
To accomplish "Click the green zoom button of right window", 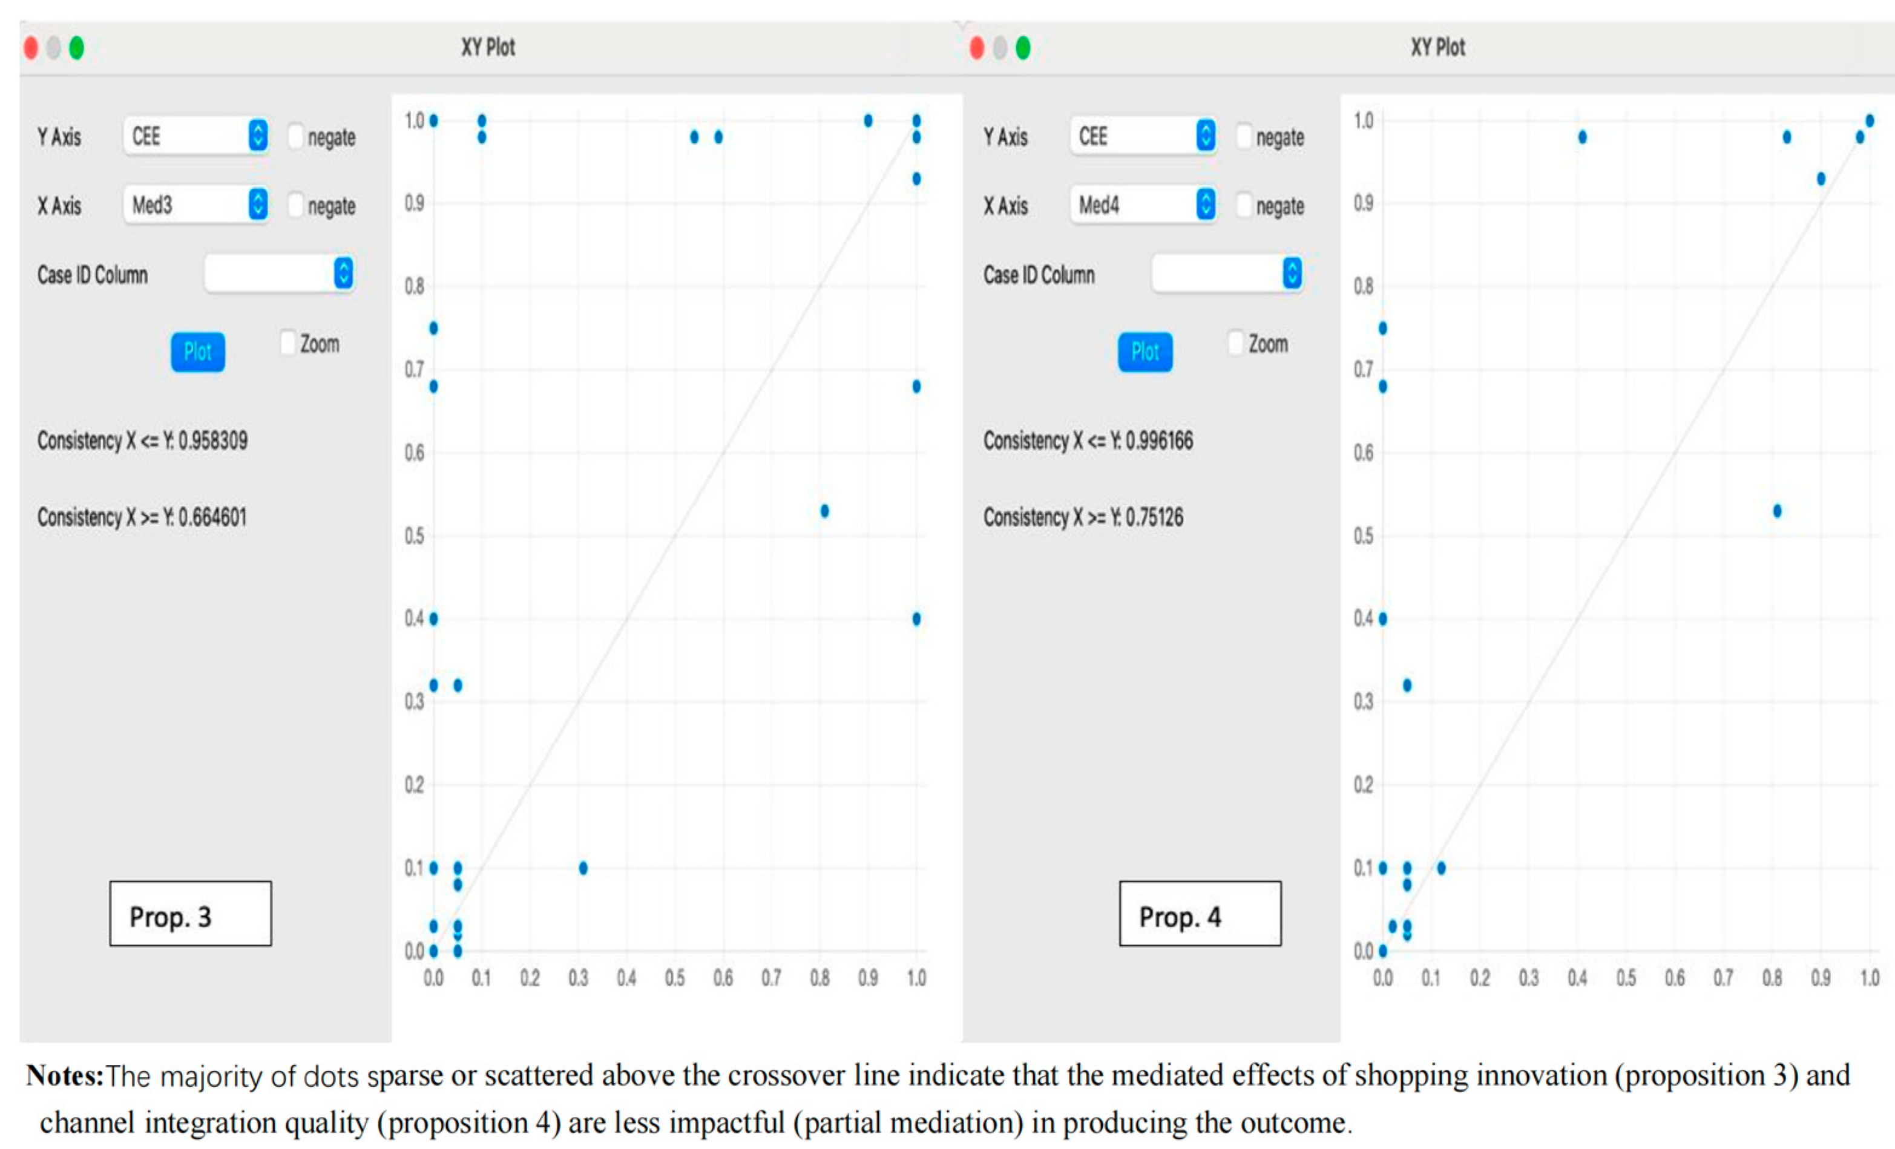I will click(1023, 48).
